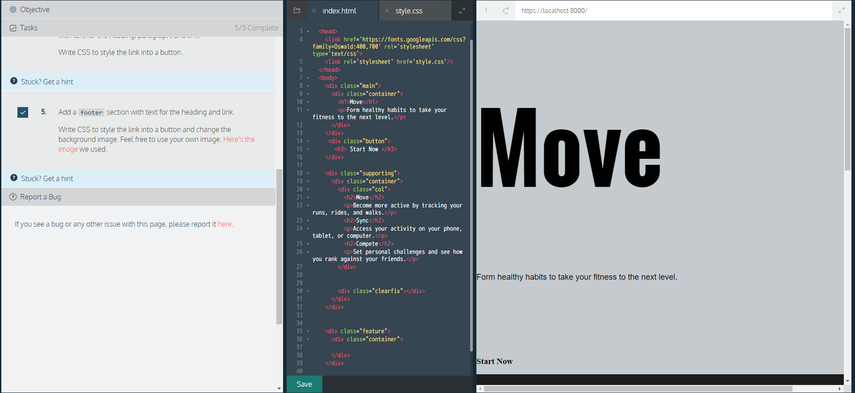
Task: Expand the hint below the footer task
Action: (x=47, y=178)
